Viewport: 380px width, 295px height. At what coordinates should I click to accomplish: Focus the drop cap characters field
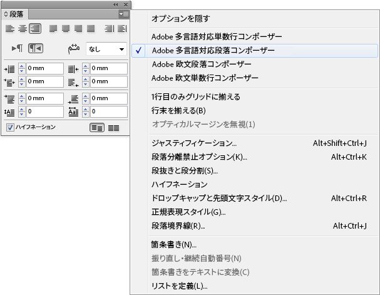tap(109, 111)
